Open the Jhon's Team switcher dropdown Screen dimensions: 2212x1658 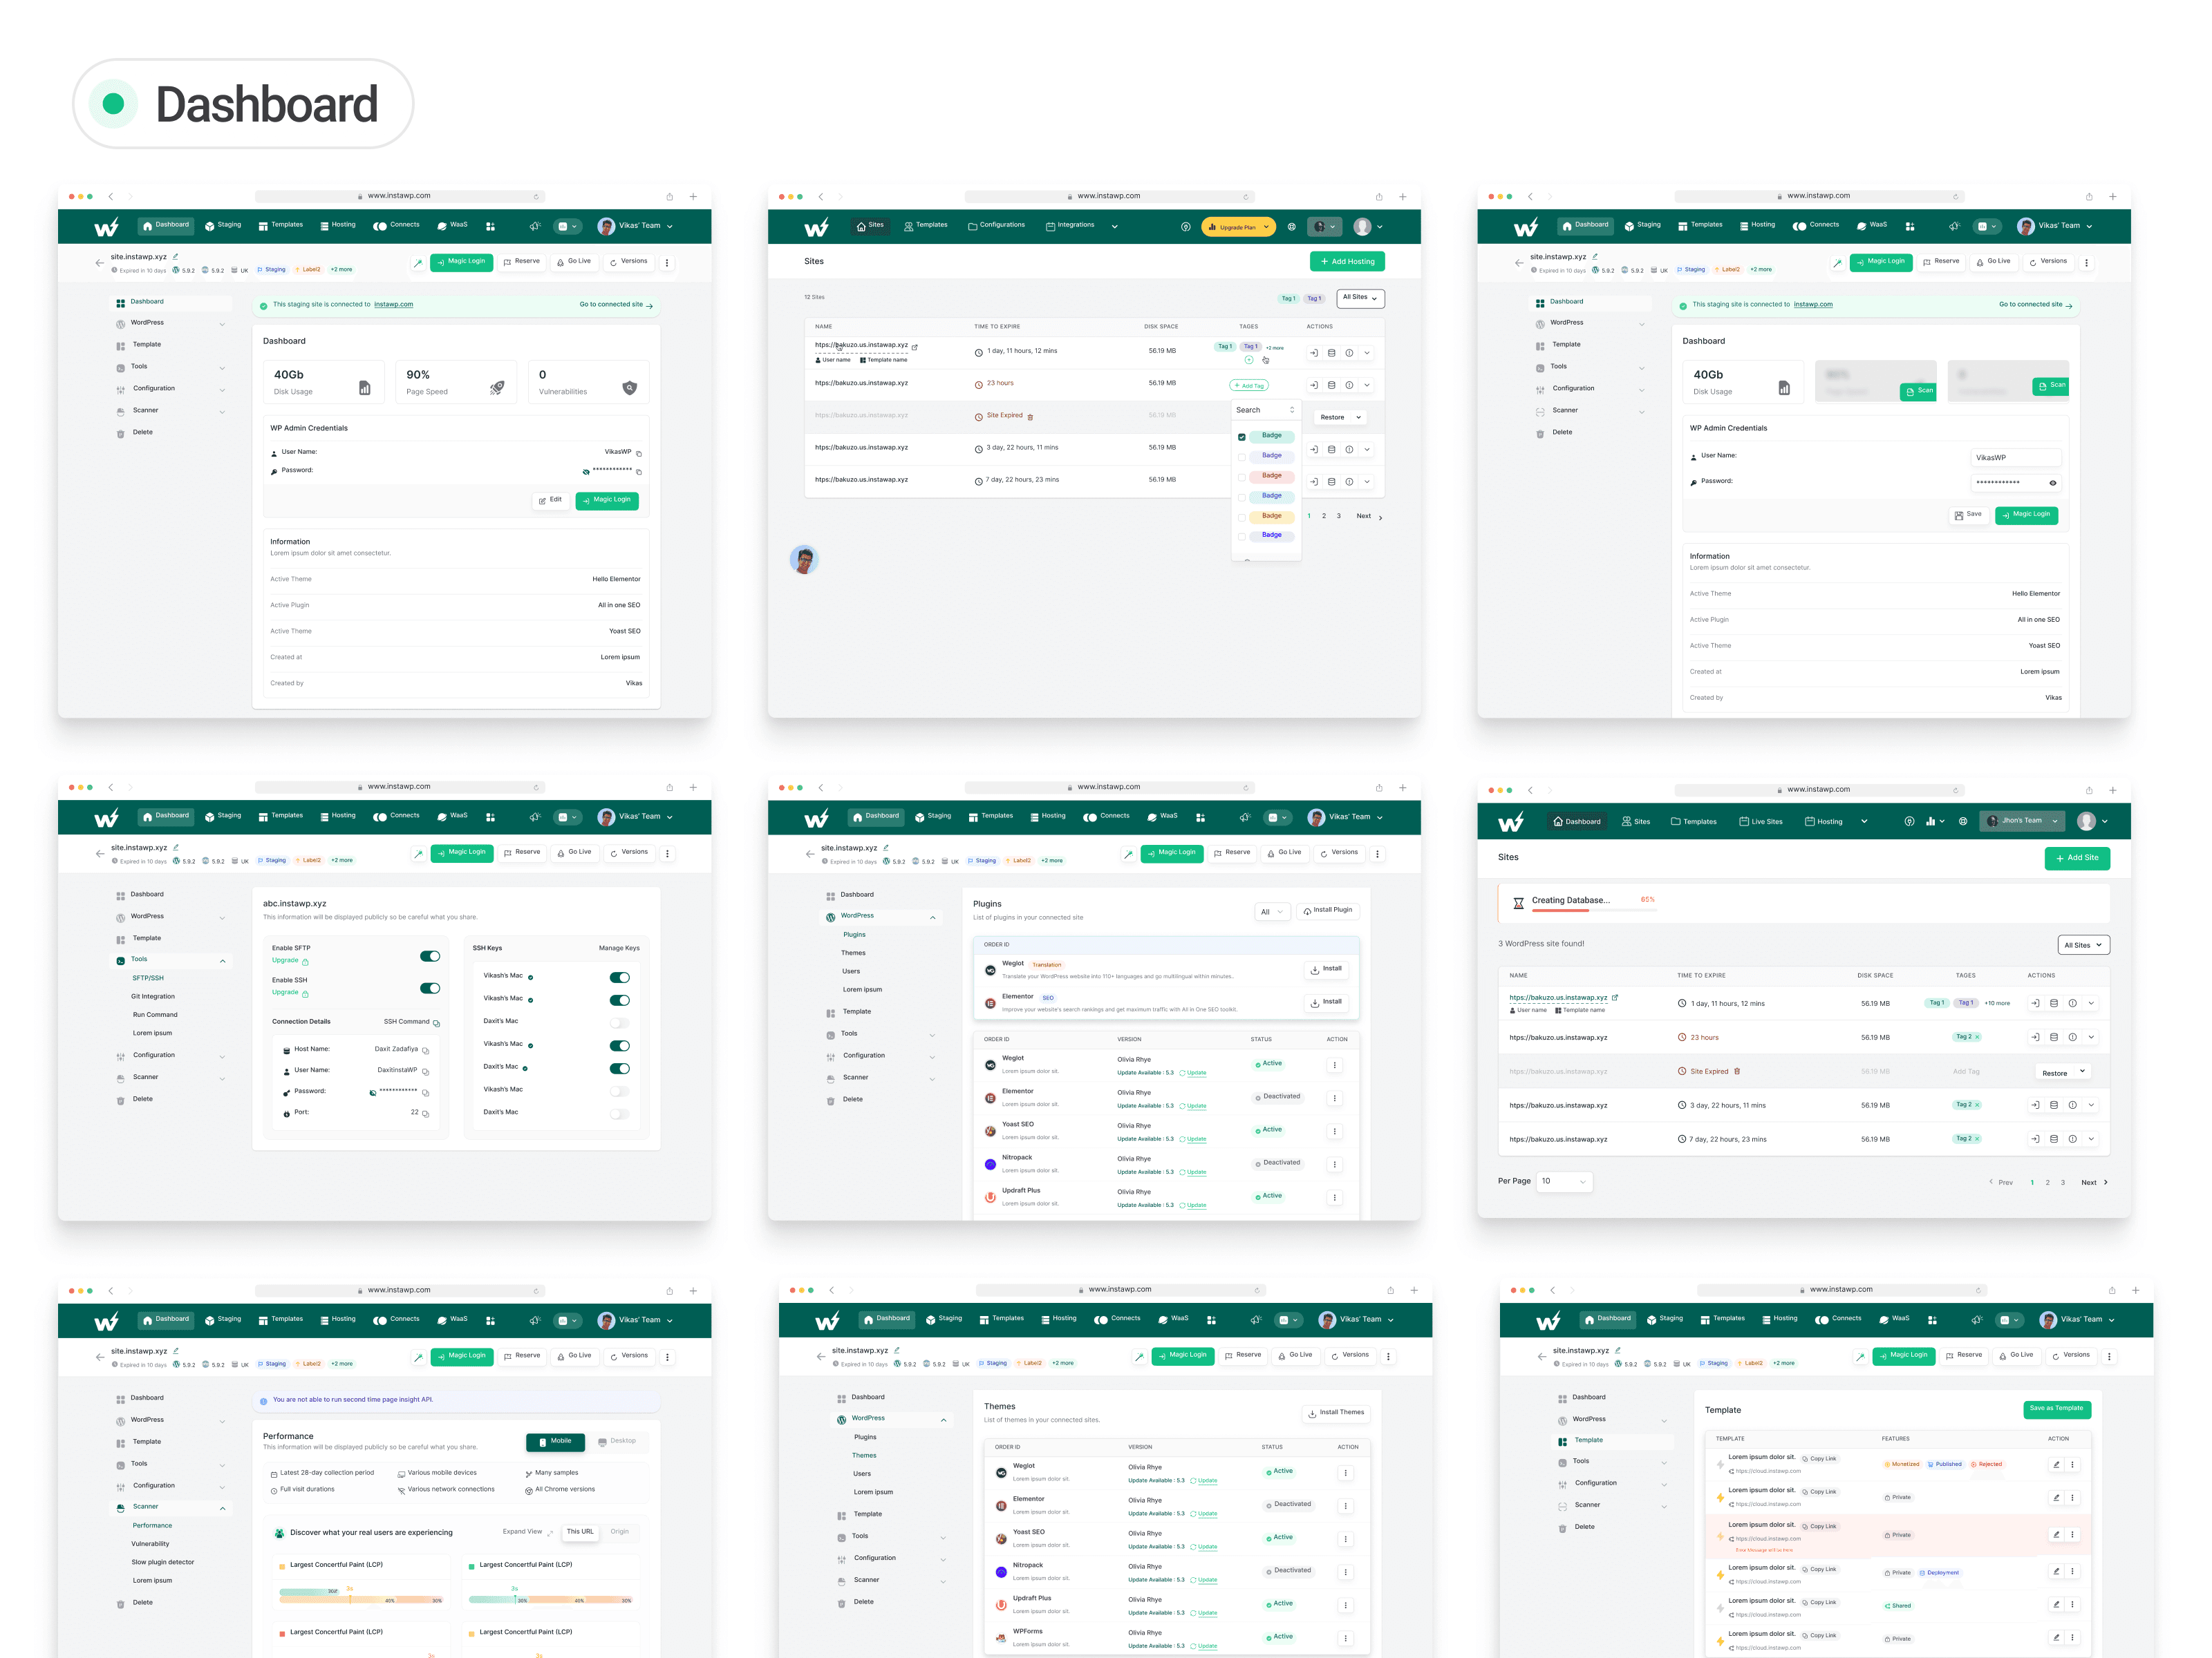click(2022, 821)
